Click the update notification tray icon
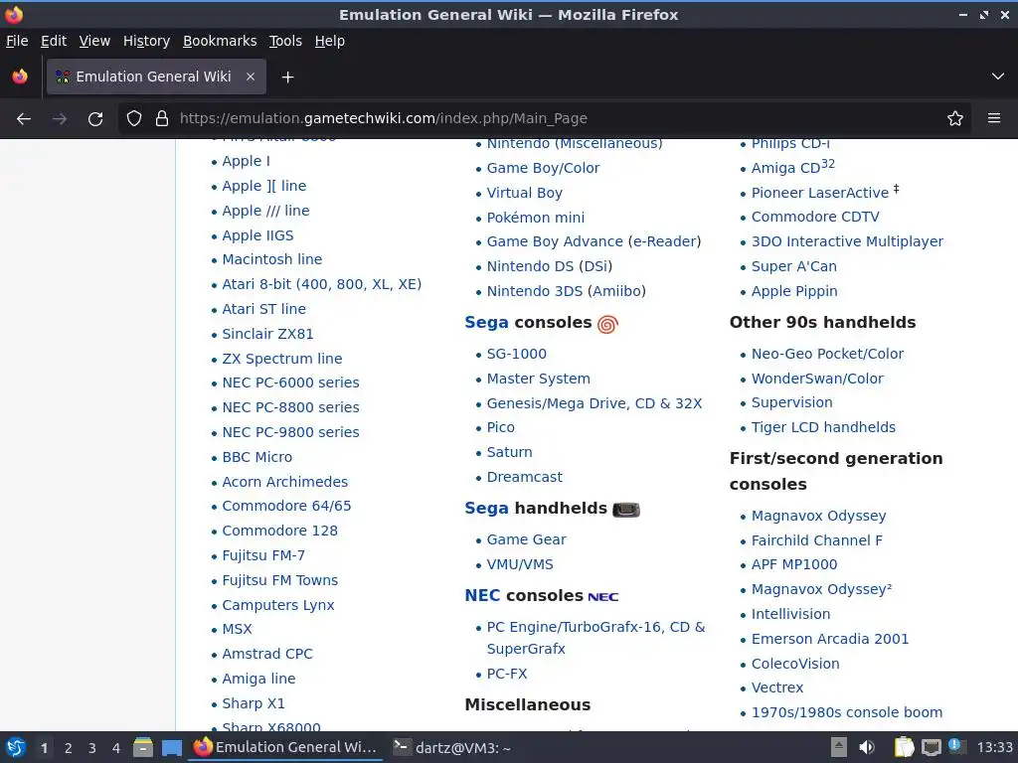Screen dimensions: 1018x763 pyautogui.click(x=955, y=746)
